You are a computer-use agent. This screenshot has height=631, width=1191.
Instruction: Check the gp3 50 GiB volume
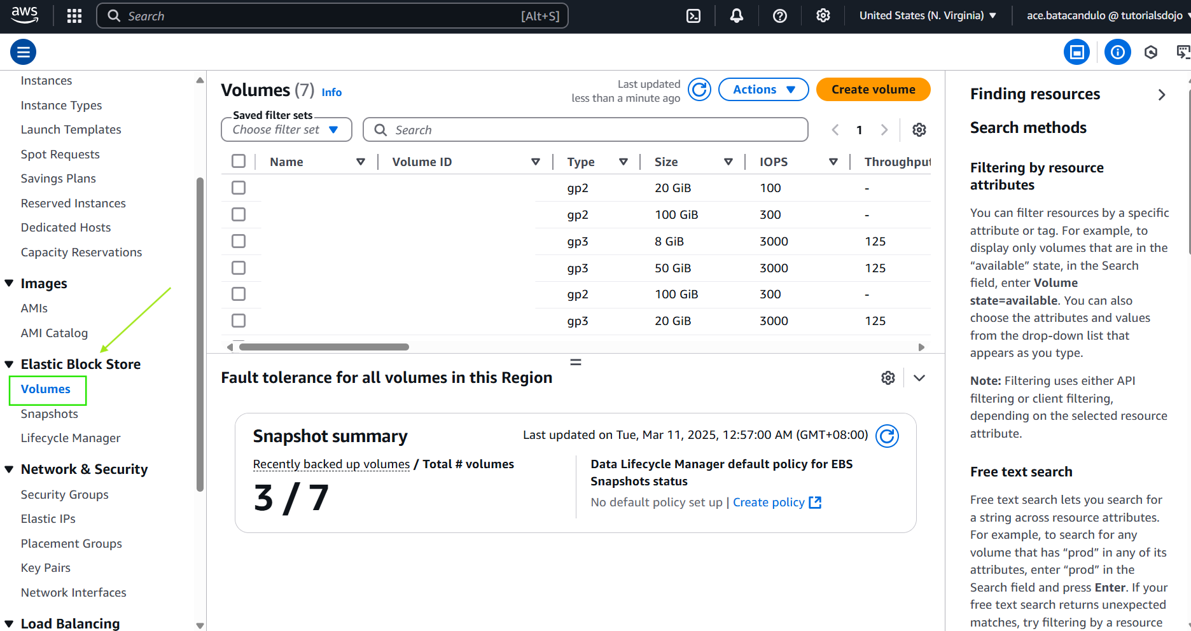pyautogui.click(x=239, y=268)
